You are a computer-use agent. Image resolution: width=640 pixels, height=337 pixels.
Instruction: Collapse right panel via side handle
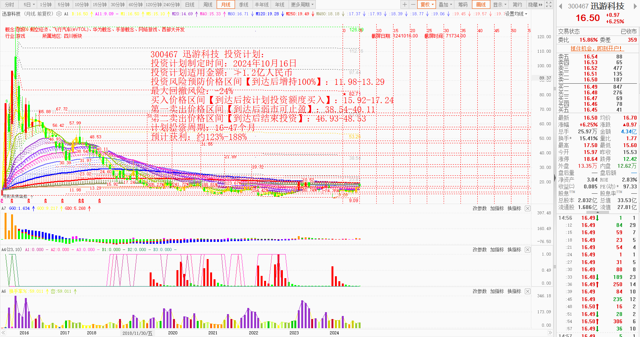555,178
